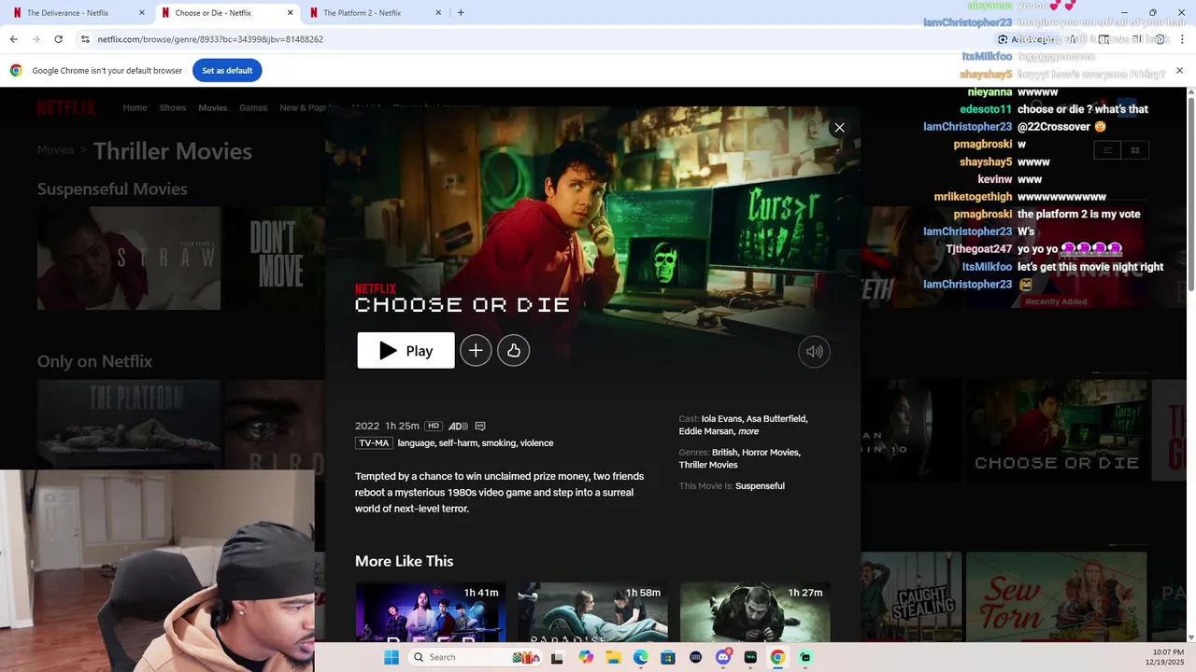
Task: Open the Straw movie thumbnail
Action: pyautogui.click(x=129, y=259)
